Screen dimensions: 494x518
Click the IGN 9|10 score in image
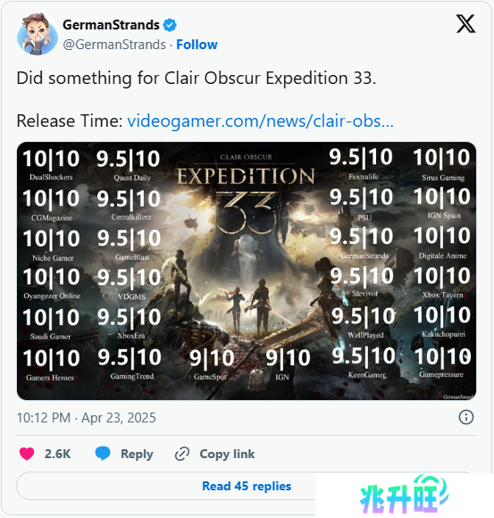(x=288, y=363)
